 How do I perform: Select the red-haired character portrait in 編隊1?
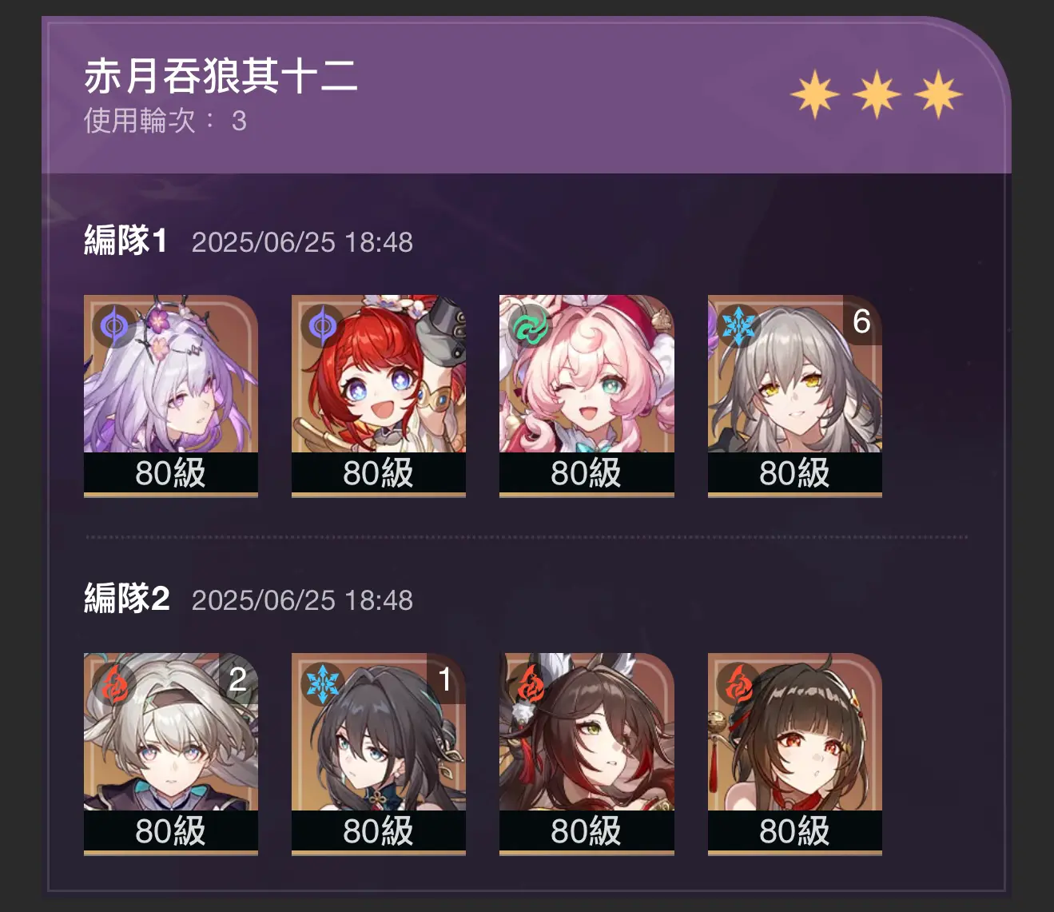point(379,396)
